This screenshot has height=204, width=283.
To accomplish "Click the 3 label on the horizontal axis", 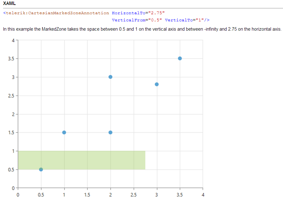I will pyautogui.click(x=157, y=195).
